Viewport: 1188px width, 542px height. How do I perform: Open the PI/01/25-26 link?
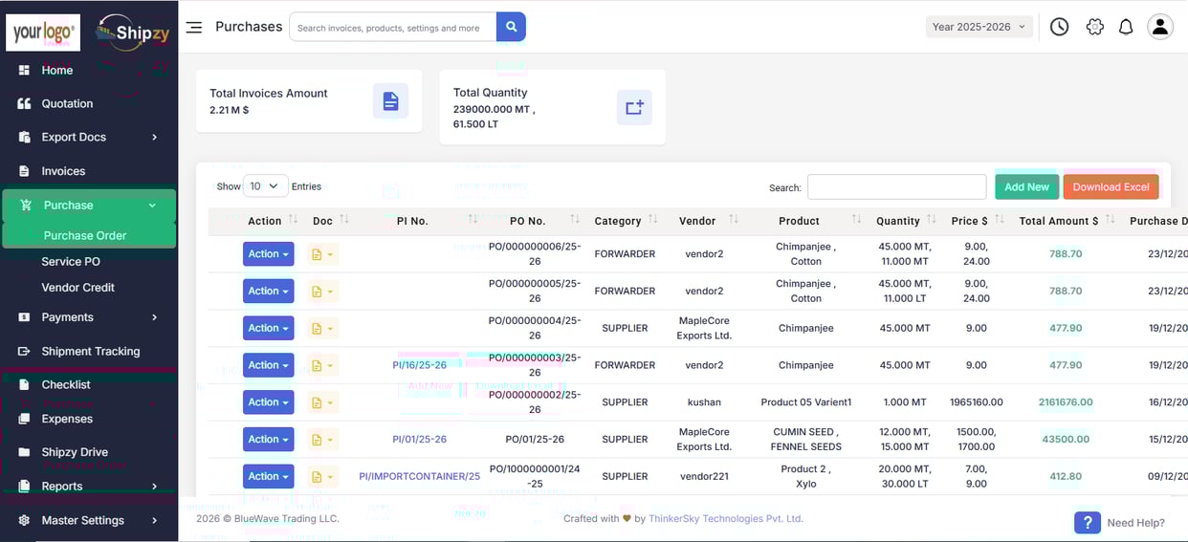(419, 440)
